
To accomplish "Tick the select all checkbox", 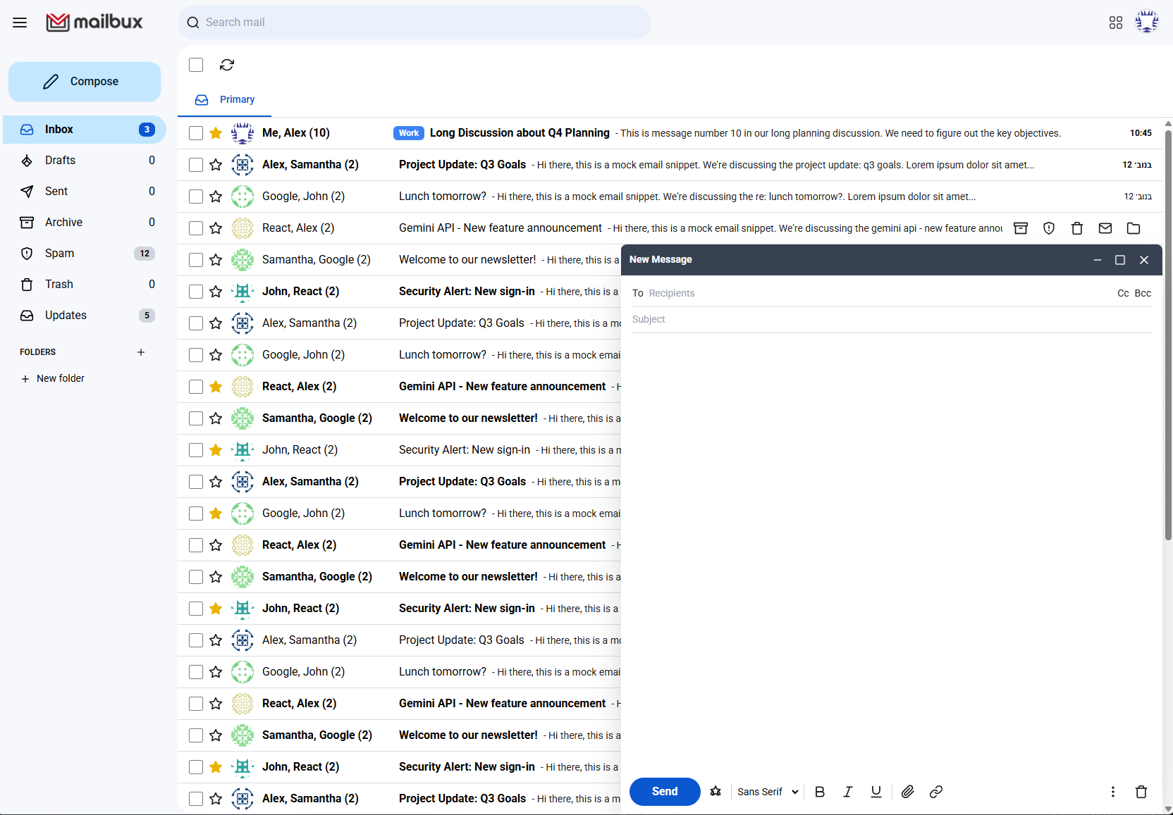I will 196,65.
